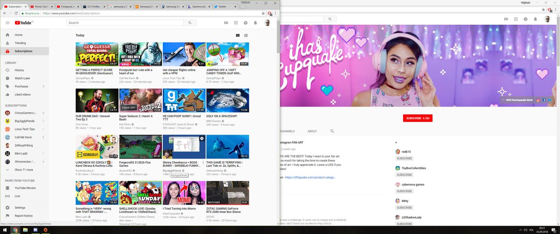
Task: Open Watch Later in the sidebar
Action: click(x=23, y=78)
